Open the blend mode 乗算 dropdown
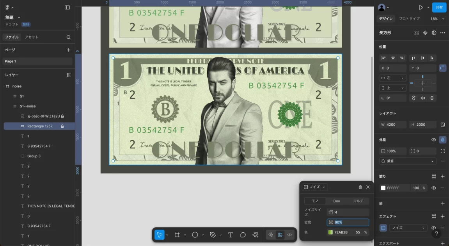The image size is (449, 246). 408,161
